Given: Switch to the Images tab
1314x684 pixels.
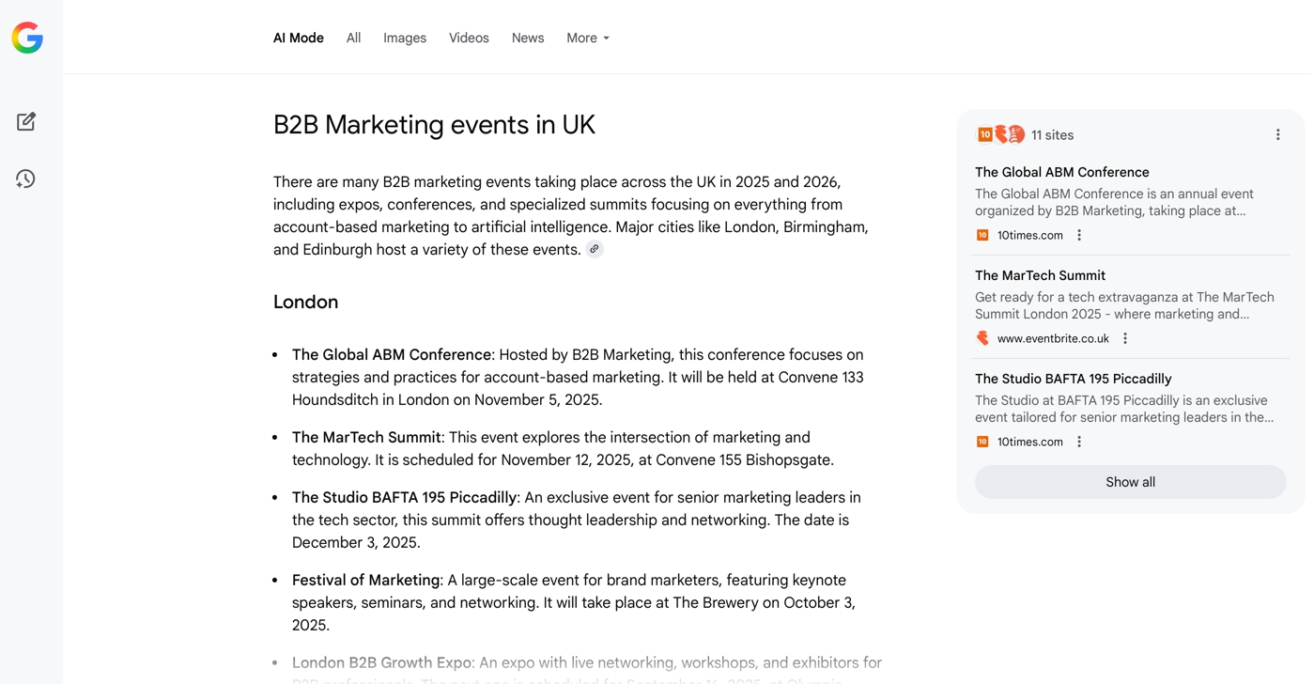Looking at the screenshot, I should [x=405, y=38].
